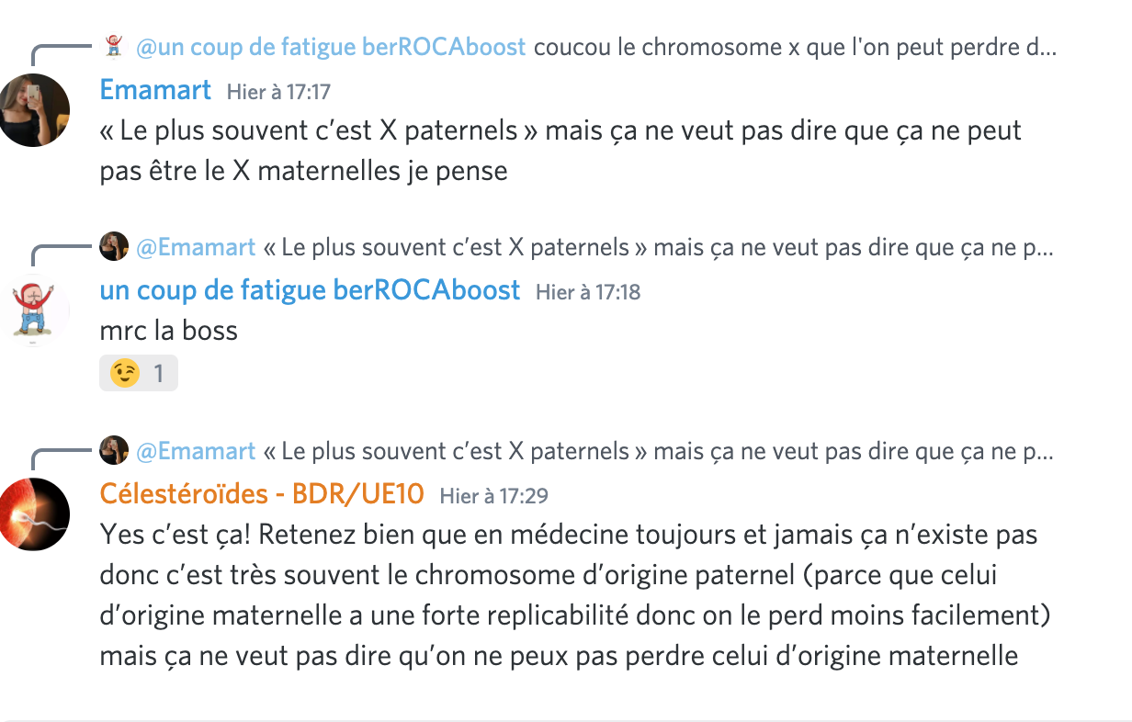Click the 'Hier à 17:17' timestamp
The width and height of the screenshot is (1132, 722).
[x=278, y=92]
